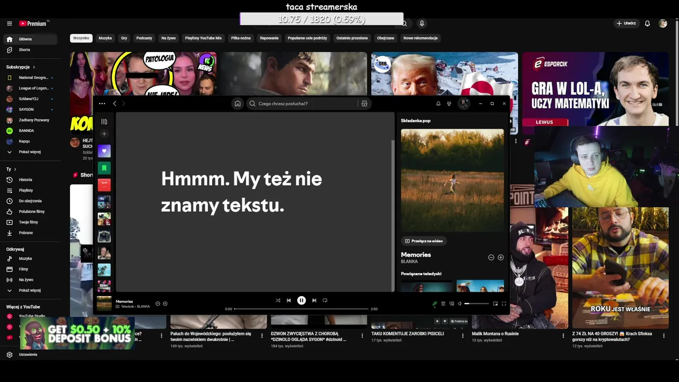The image size is (679, 382).
Task: Select 'Na żywo' YouTube filter chip
Action: [x=168, y=38]
